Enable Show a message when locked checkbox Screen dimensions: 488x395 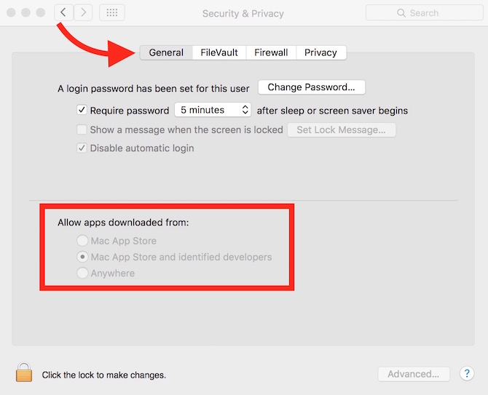click(x=82, y=129)
